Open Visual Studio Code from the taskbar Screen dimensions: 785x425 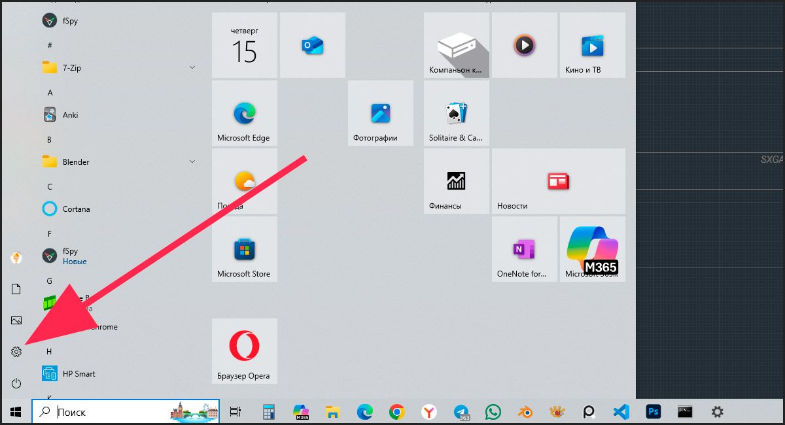(x=621, y=412)
